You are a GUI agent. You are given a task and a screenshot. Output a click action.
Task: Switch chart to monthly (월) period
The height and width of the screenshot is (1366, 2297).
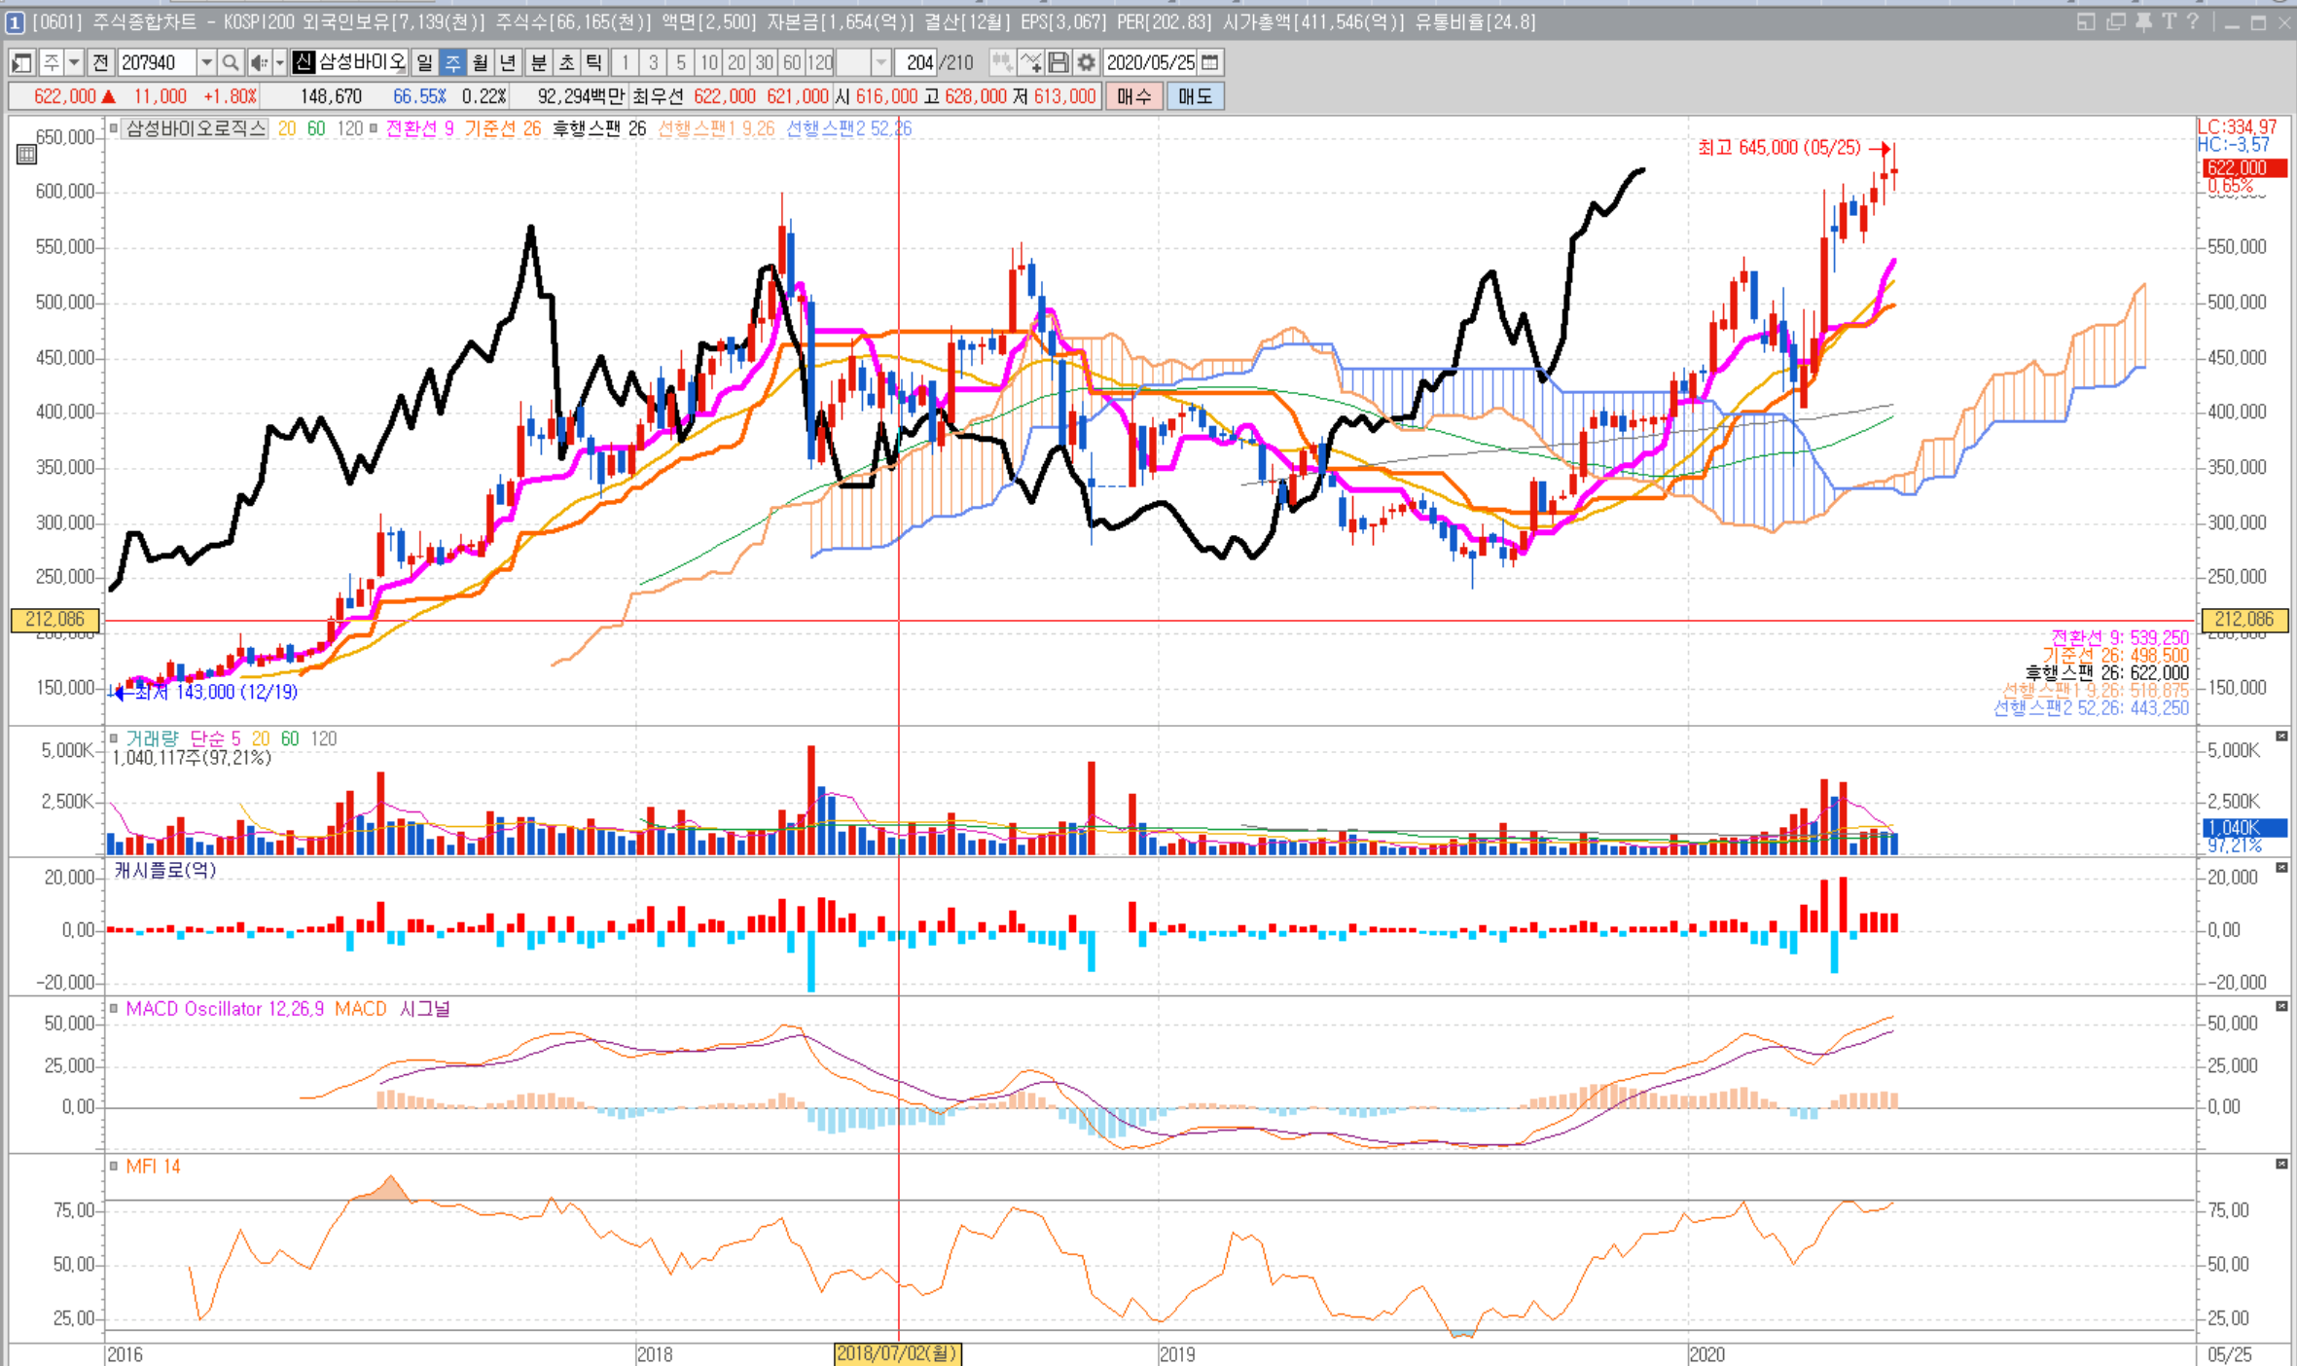point(480,63)
